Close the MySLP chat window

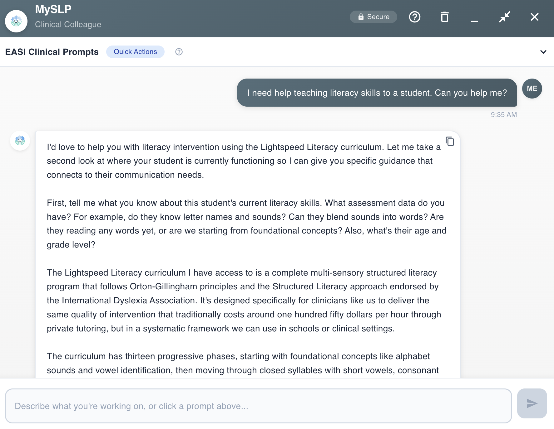pos(534,17)
